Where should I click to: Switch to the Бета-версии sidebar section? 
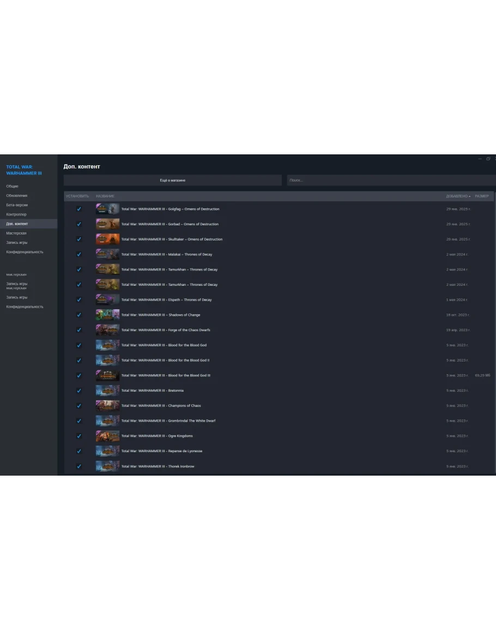click(17, 205)
